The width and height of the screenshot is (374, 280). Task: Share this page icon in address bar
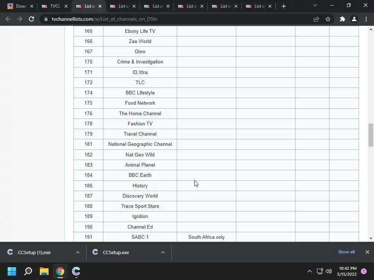316,19
